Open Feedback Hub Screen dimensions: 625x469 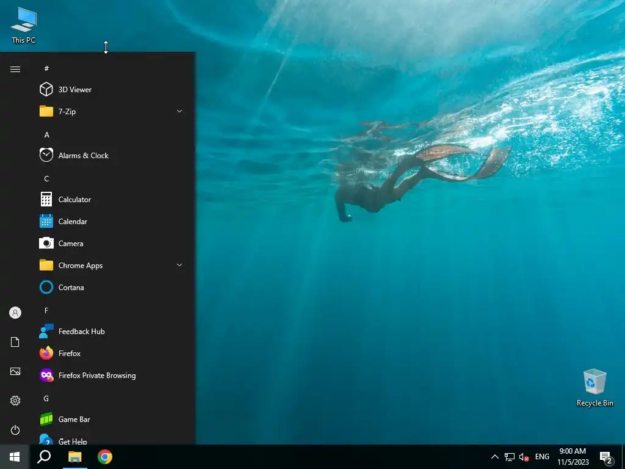tap(113, 332)
